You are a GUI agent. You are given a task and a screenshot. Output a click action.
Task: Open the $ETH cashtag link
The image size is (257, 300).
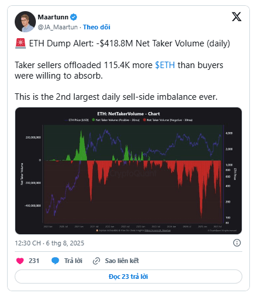click(x=165, y=65)
